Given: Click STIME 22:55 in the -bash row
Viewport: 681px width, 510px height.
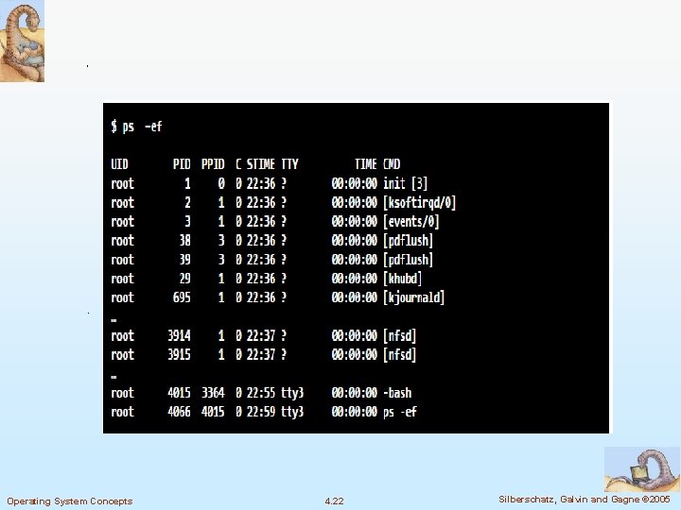Looking at the screenshot, I should coord(261,393).
